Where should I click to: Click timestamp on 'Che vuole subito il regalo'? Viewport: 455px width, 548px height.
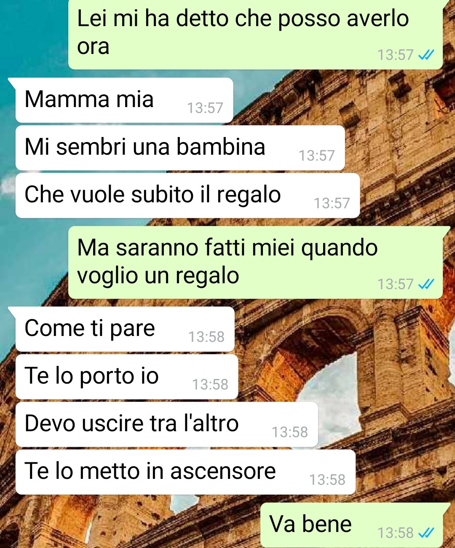pos(332,203)
